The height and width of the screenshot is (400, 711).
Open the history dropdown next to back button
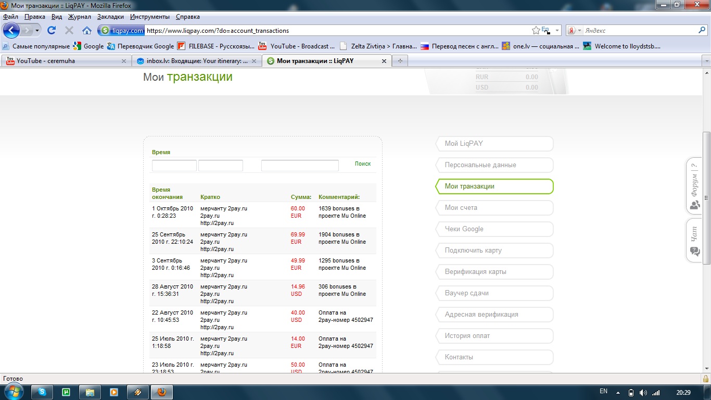click(x=37, y=31)
